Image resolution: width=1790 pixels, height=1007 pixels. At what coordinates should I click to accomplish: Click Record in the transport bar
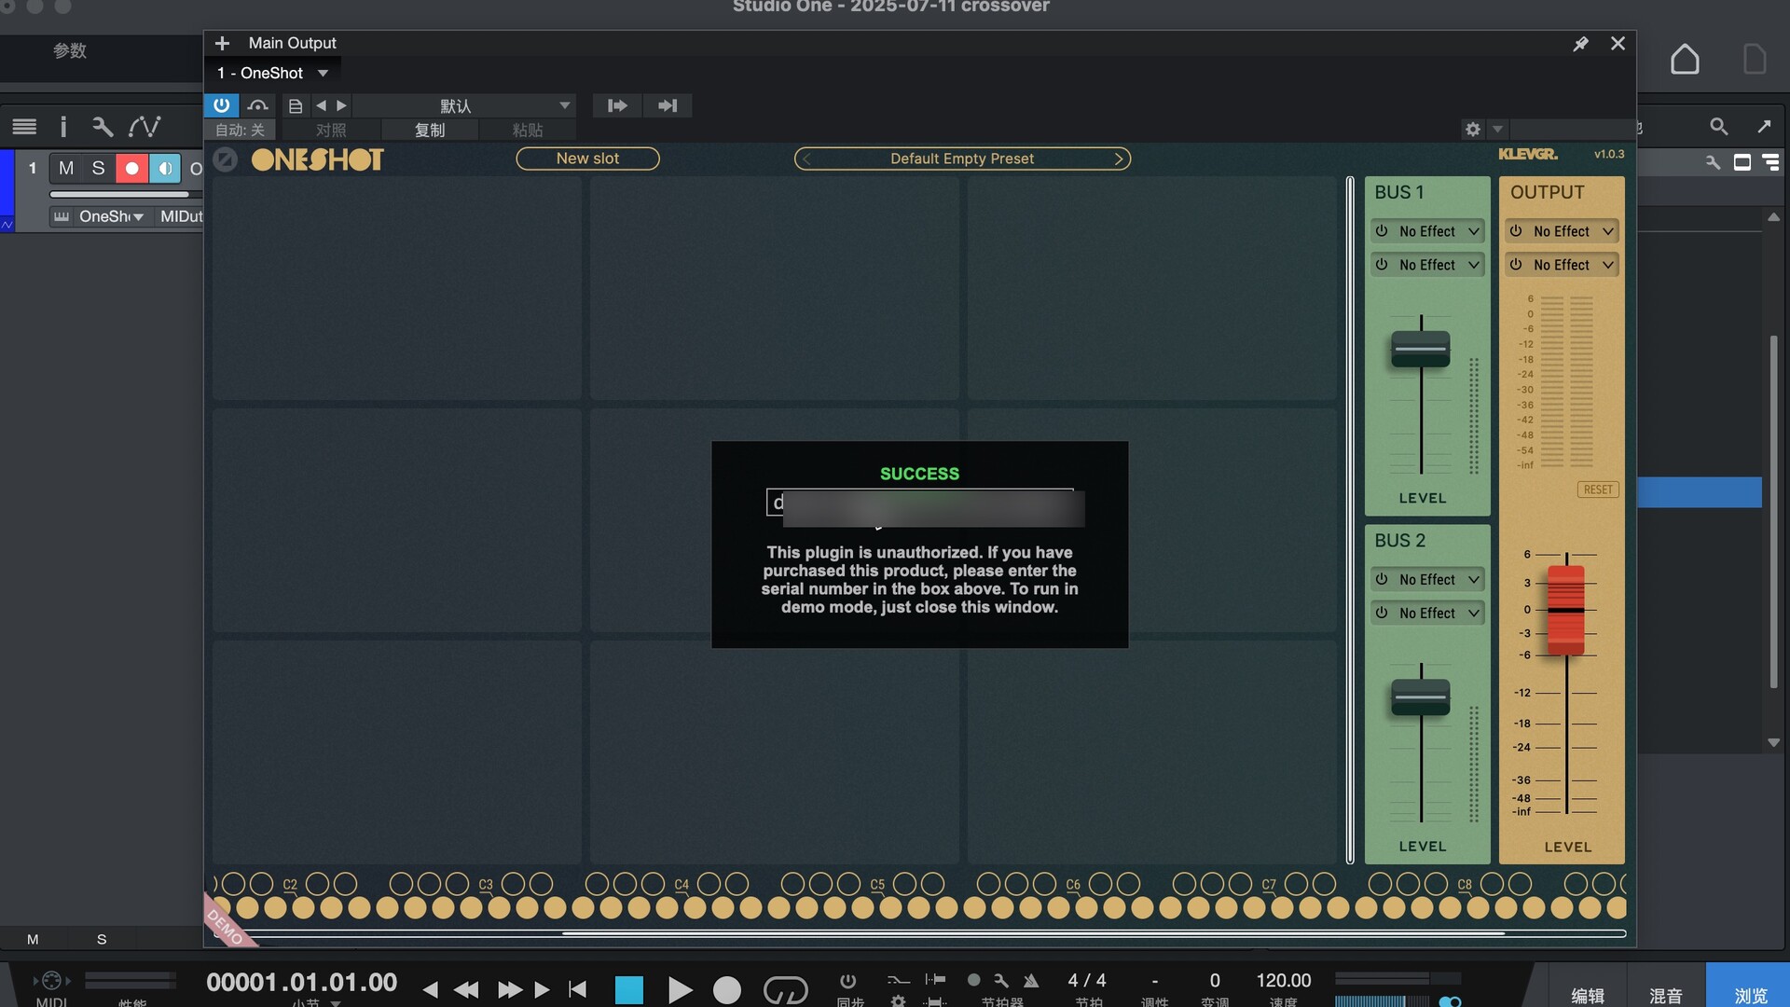click(727, 989)
